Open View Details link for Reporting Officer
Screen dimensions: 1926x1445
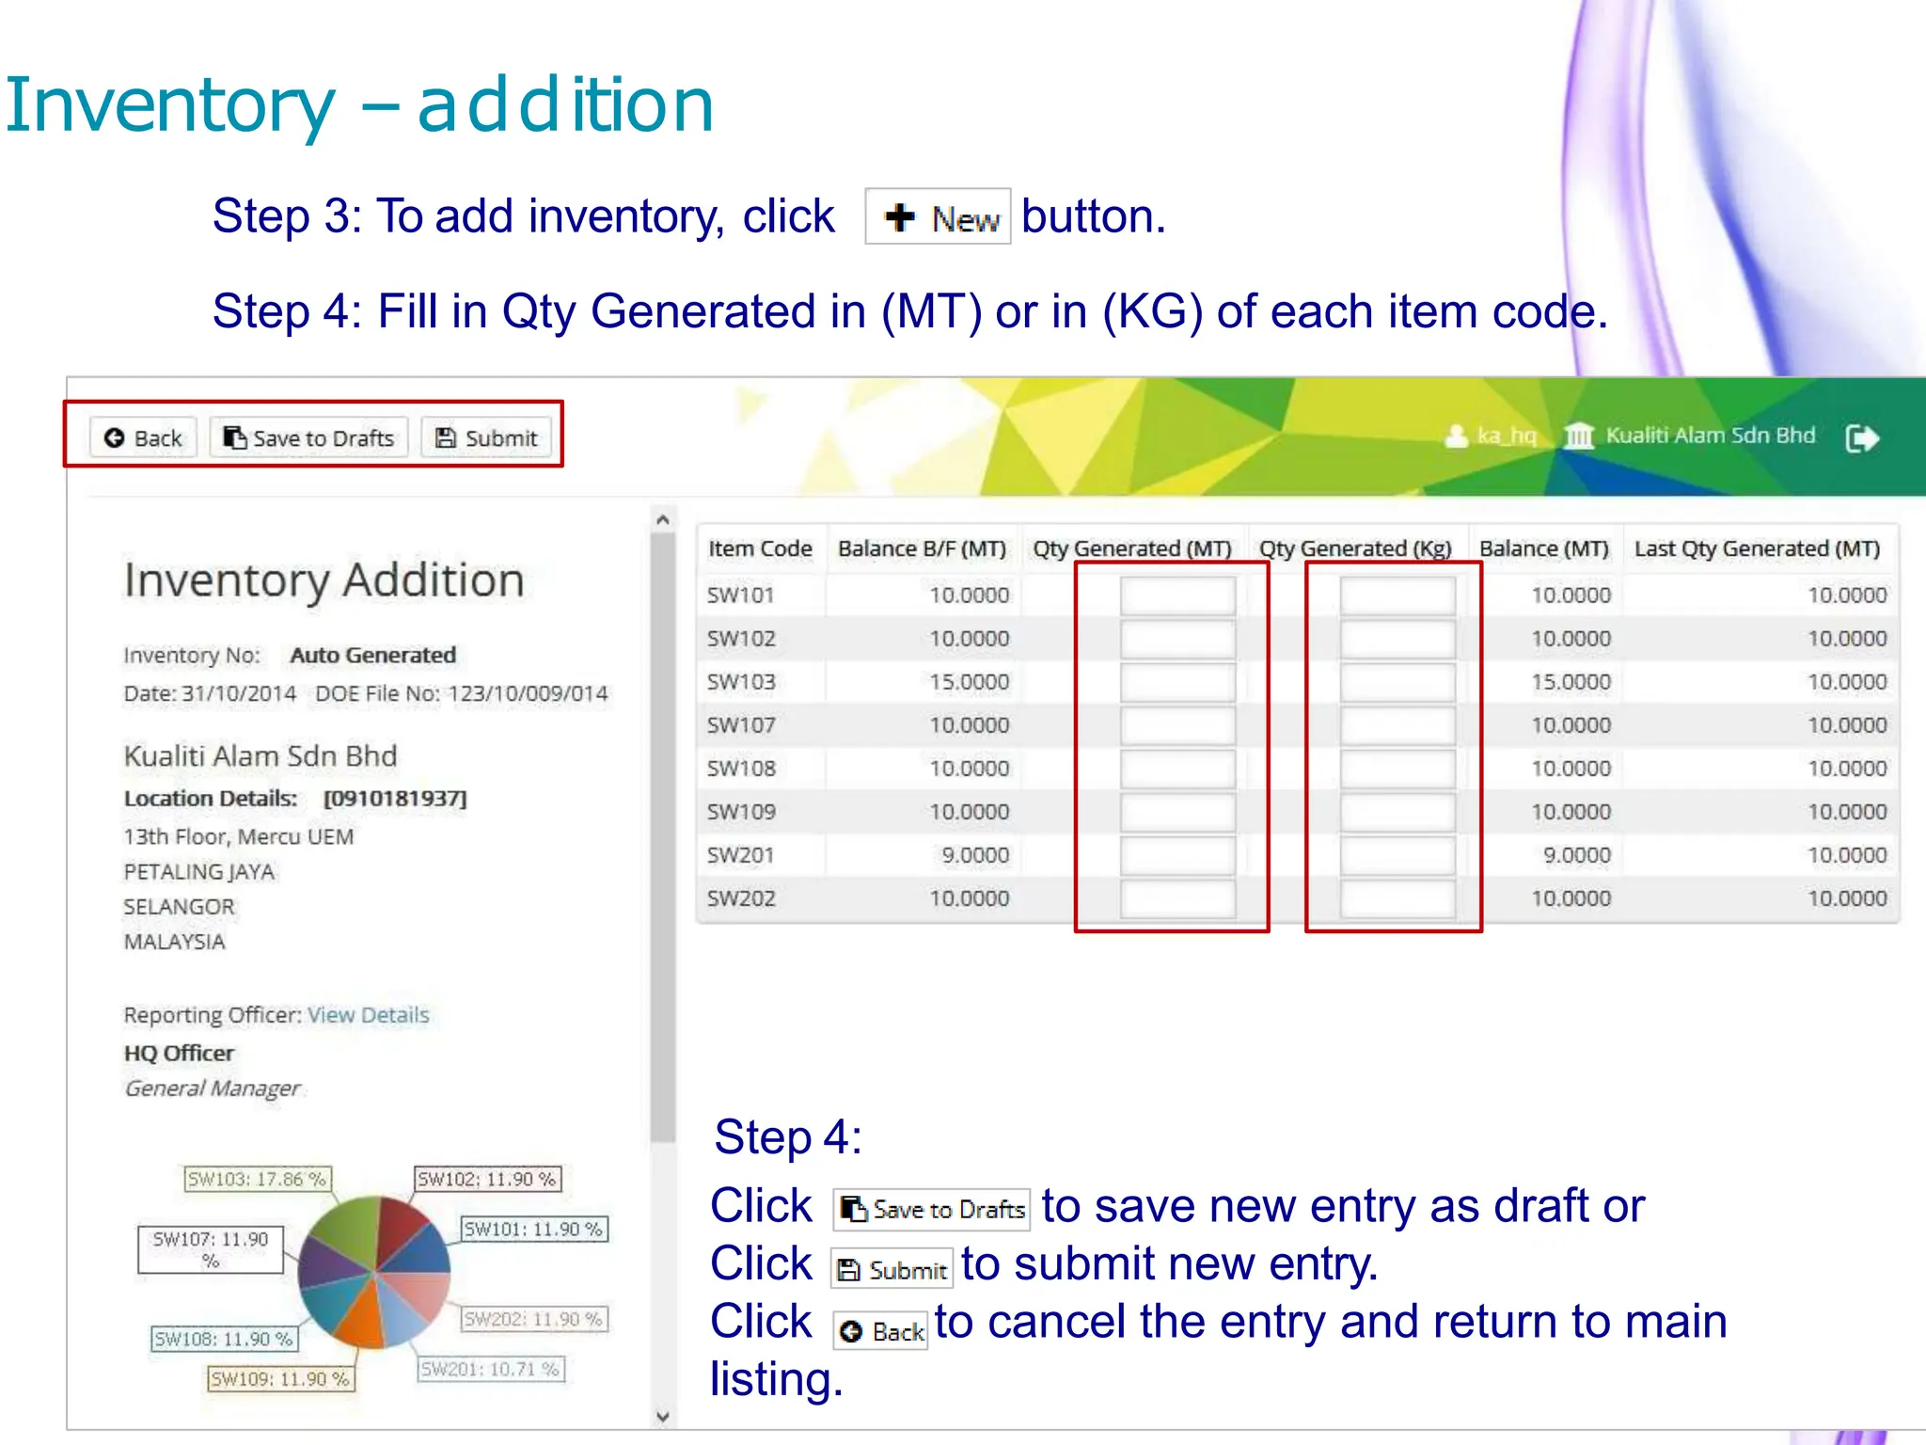[x=368, y=1015]
